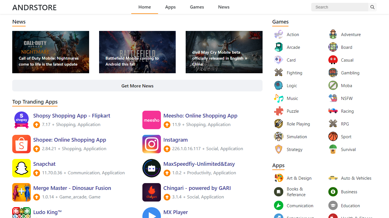Screen dimensions: 389x218
Task: Open Shopsy Shopping App - Flipkart link
Action: click(72, 116)
